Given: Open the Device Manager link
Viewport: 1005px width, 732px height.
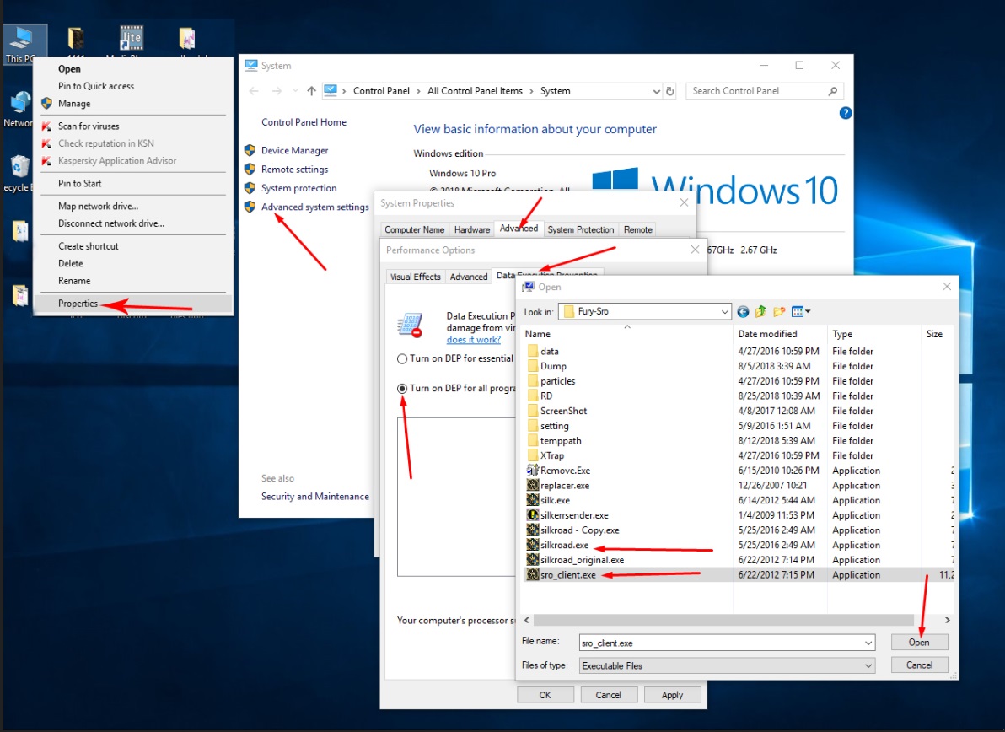Looking at the screenshot, I should click(x=295, y=151).
